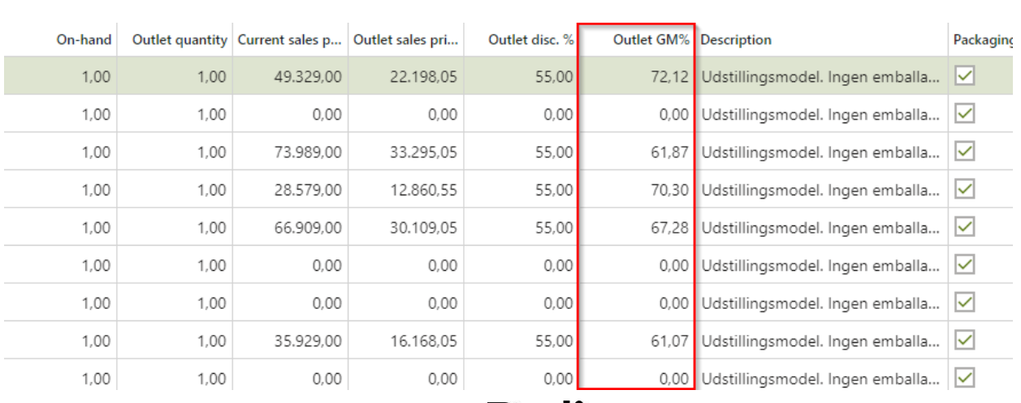Viewport: 1021px width, 403px height.
Task: Click the Outlet GM% value 72,12
Action: pos(669,77)
